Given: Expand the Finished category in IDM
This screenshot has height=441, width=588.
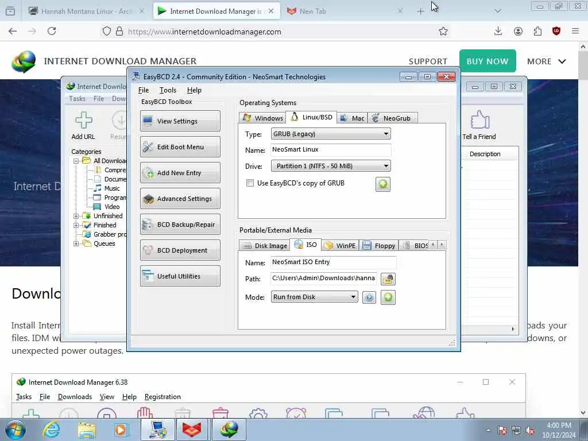Looking at the screenshot, I should pos(76,225).
